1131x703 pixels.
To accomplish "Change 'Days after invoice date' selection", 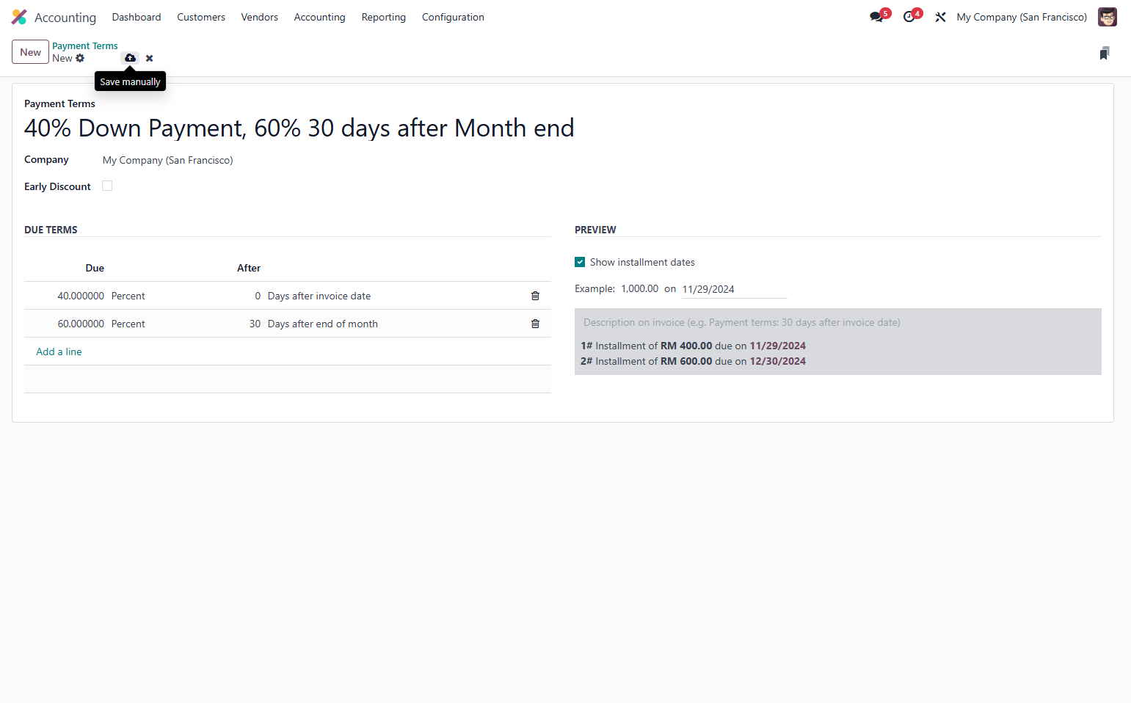I will 319,296.
